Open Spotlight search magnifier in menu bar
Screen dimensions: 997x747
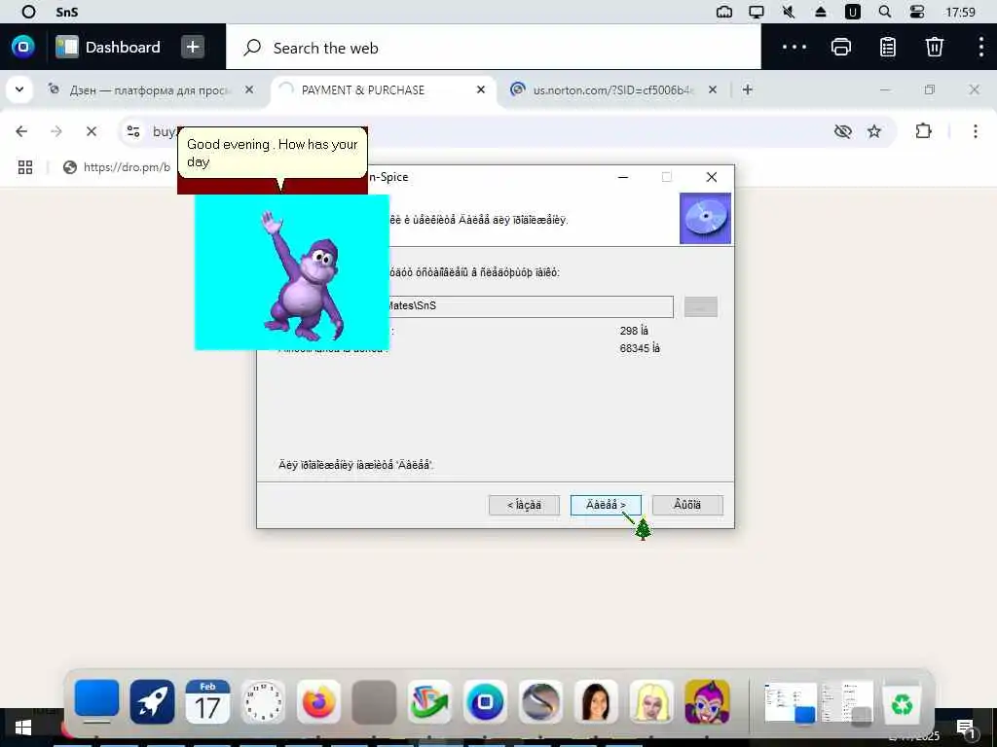[884, 12]
